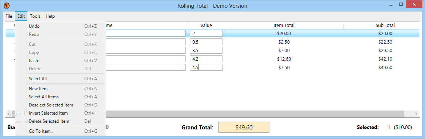This screenshot has width=425, height=139.
Task: Choose Delete Selected Item
Action: click(61, 121)
